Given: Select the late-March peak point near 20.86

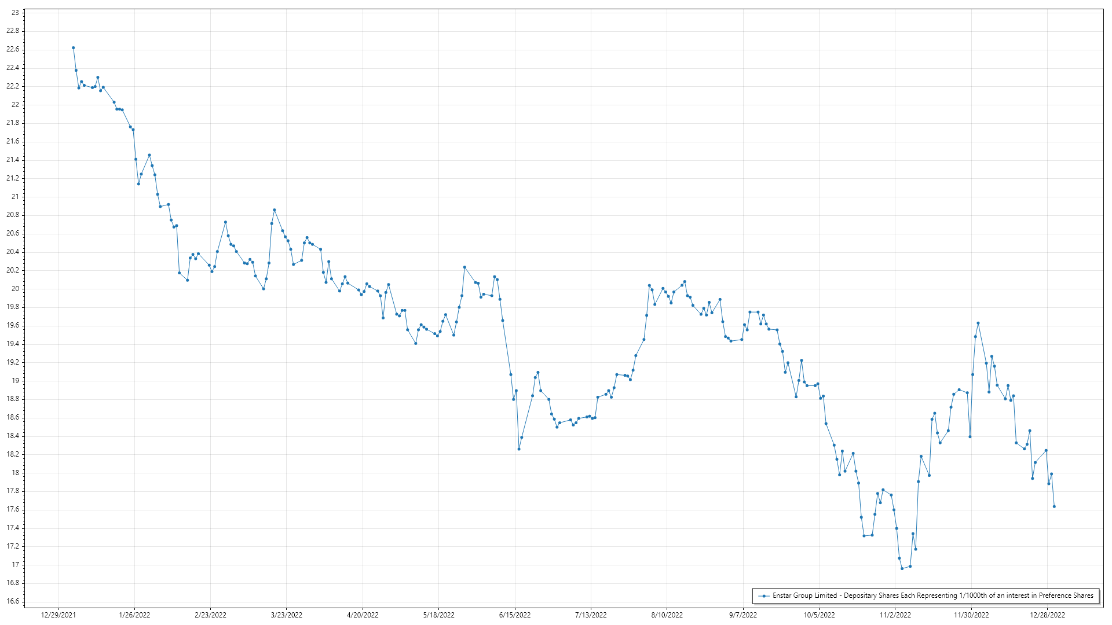Looking at the screenshot, I should click(275, 210).
